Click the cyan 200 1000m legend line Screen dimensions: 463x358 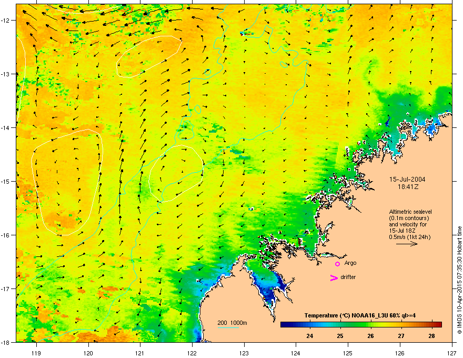coord(228,327)
